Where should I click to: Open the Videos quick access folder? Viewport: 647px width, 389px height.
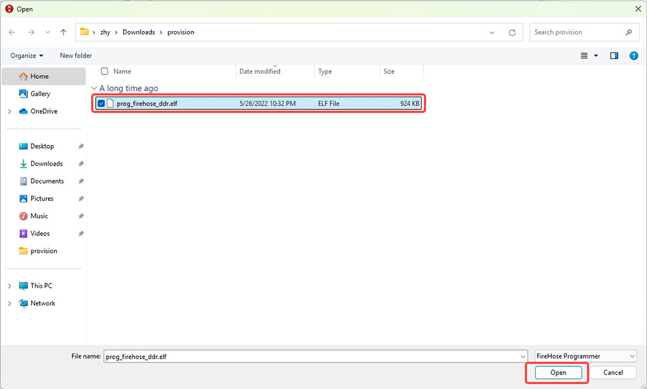39,233
